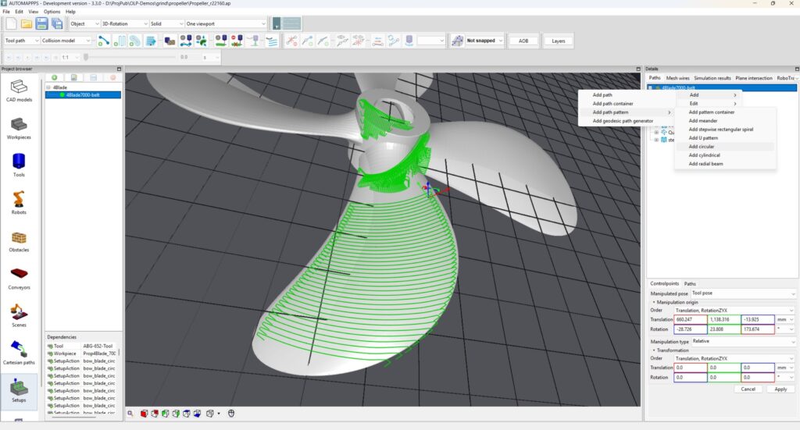Click the origin Rotation field 173.674
This screenshot has width=800, height=430.
pos(758,329)
